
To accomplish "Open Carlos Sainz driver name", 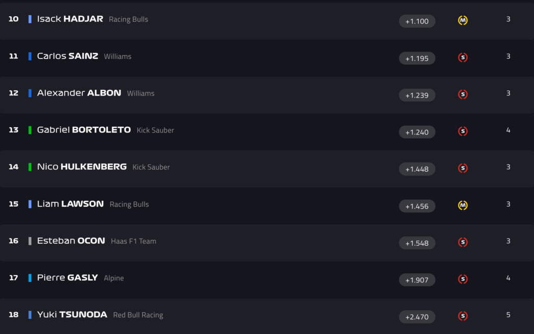I will (67, 56).
